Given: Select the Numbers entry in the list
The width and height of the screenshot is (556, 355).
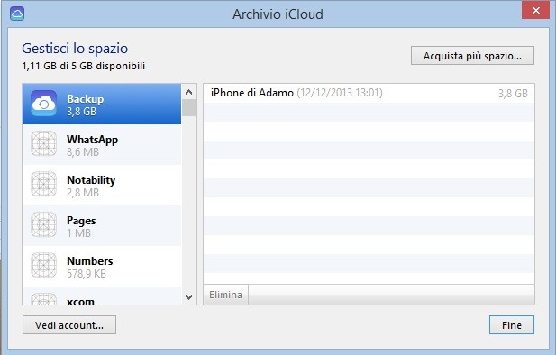Looking at the screenshot, I should (x=102, y=266).
